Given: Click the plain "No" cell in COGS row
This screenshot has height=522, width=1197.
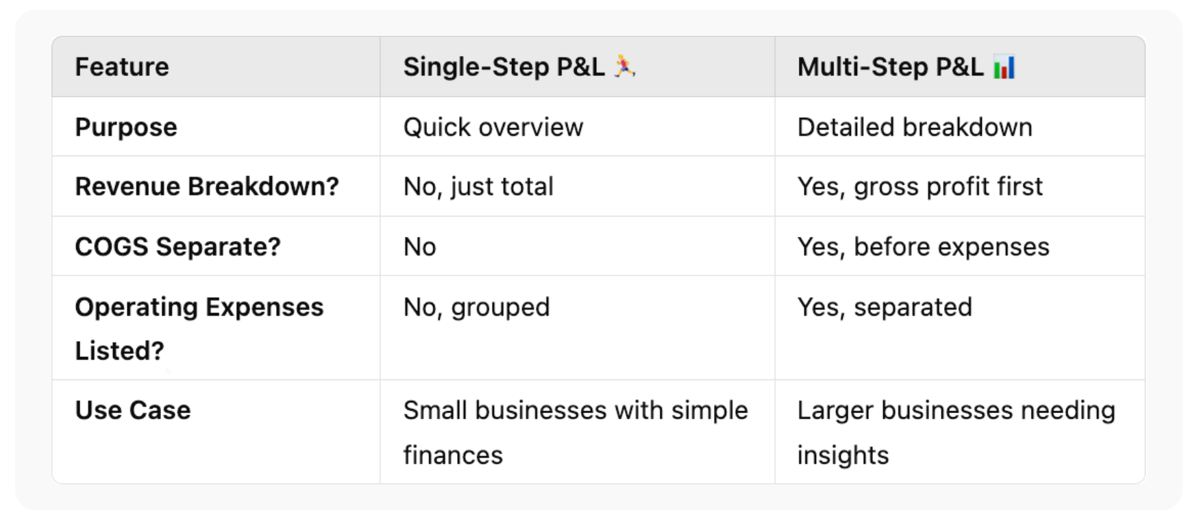Looking at the screenshot, I should point(419,247).
